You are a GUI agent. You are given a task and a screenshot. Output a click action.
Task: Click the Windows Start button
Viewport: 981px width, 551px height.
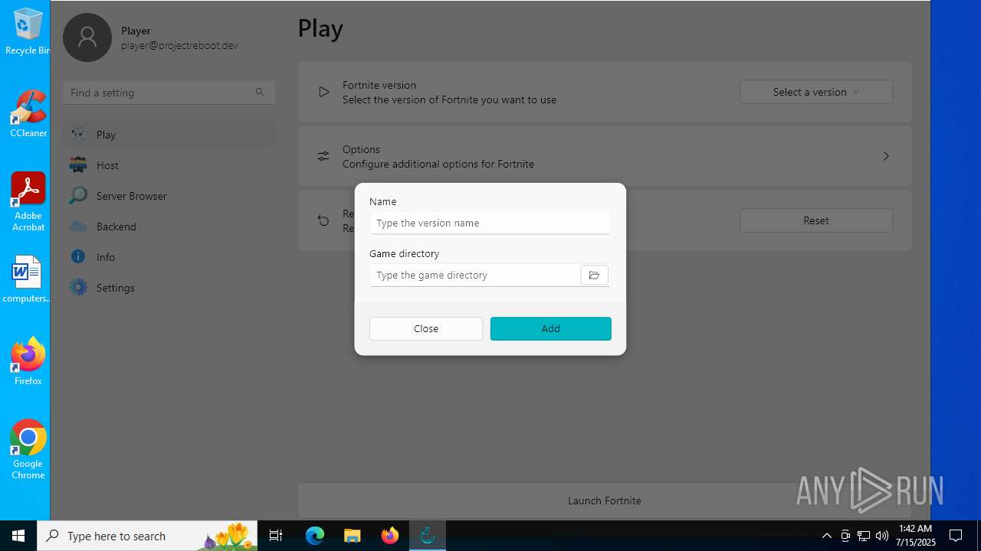pyautogui.click(x=18, y=536)
